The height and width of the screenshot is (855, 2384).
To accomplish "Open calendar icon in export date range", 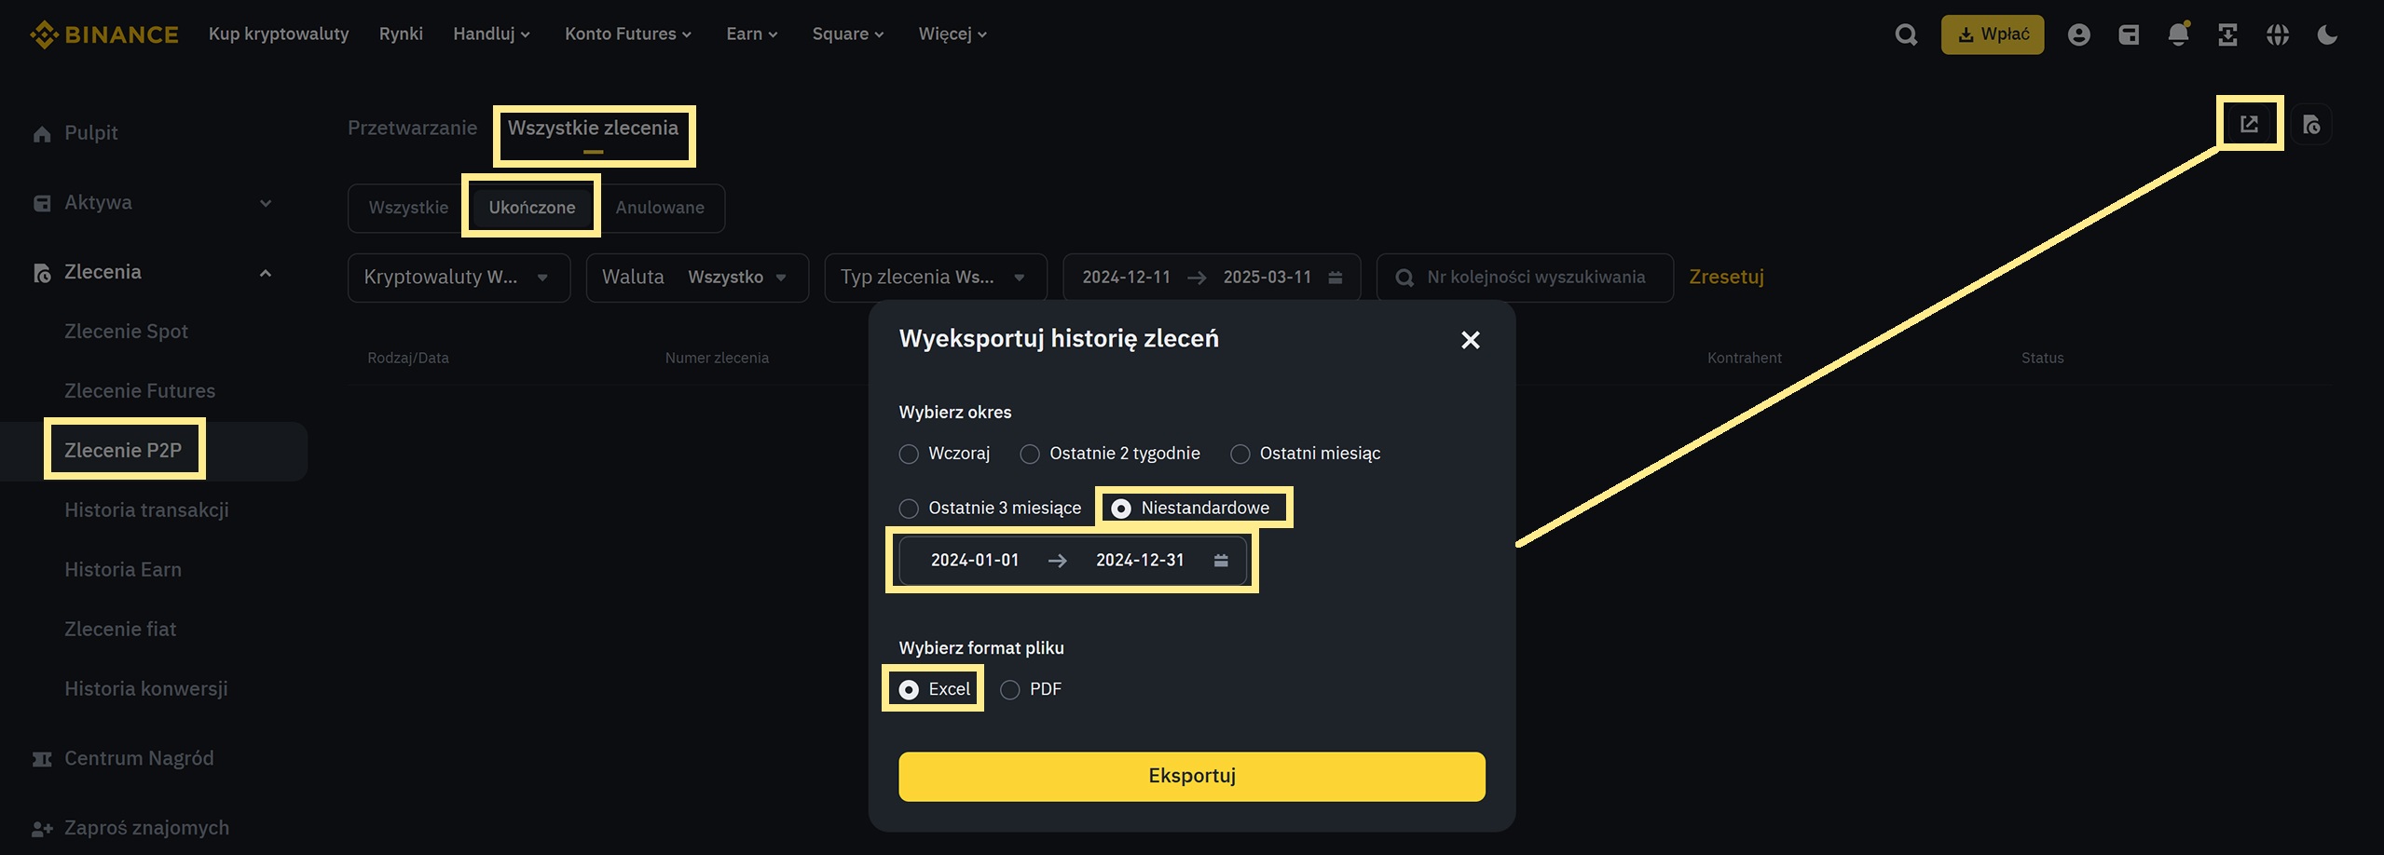I will (x=1221, y=560).
